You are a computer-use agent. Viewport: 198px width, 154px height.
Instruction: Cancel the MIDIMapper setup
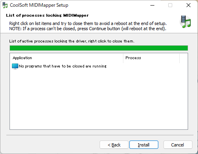tap(178, 145)
